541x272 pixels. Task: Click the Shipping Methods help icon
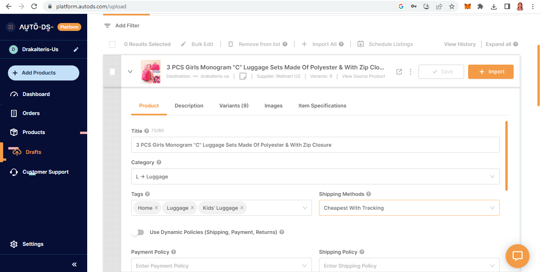(x=369, y=194)
